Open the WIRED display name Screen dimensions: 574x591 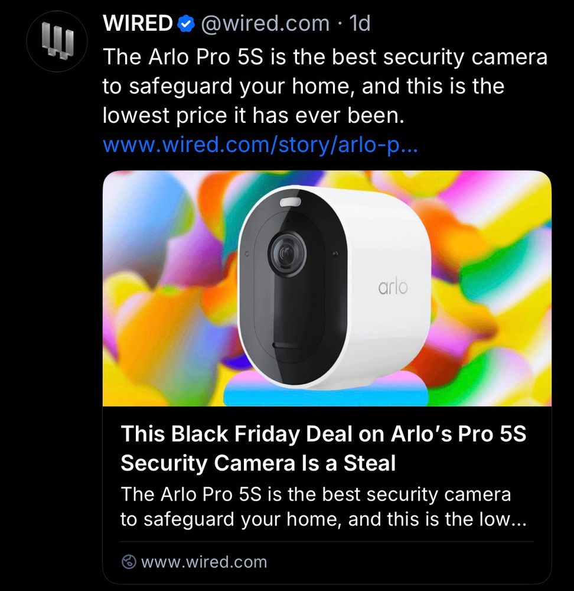click(x=138, y=24)
